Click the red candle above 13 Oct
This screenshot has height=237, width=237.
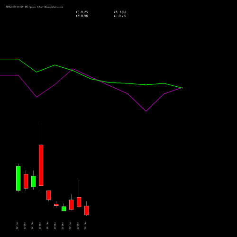[x=26, y=181]
